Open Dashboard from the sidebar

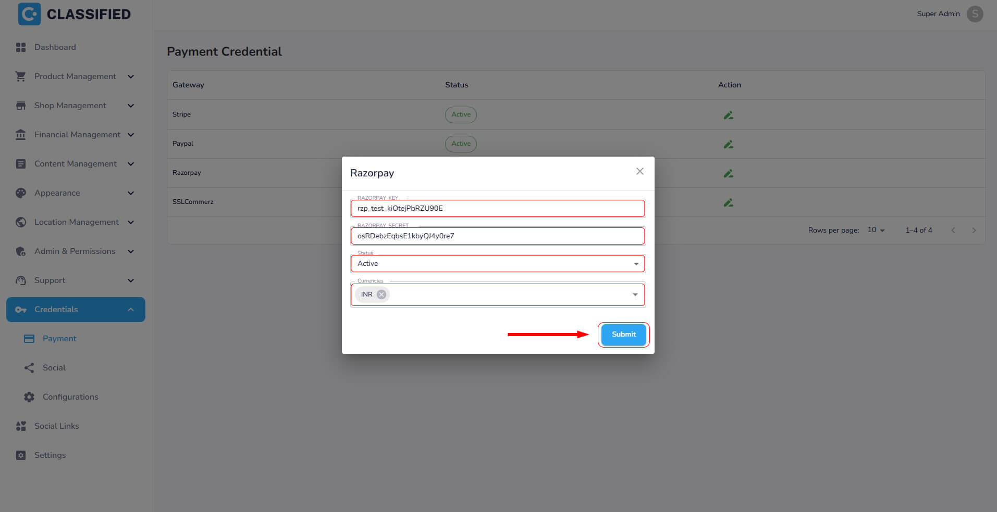[x=55, y=47]
